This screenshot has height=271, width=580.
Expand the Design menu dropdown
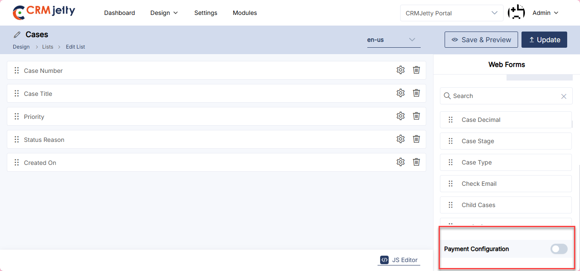(164, 13)
